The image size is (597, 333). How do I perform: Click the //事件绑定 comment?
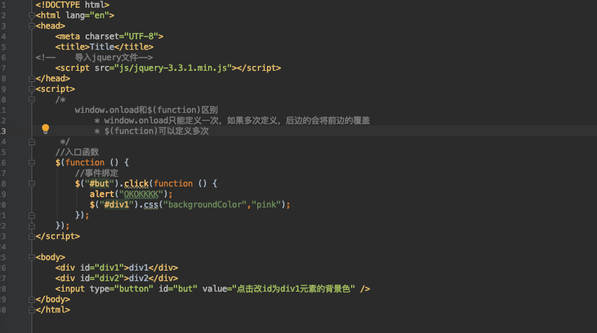[x=97, y=173]
